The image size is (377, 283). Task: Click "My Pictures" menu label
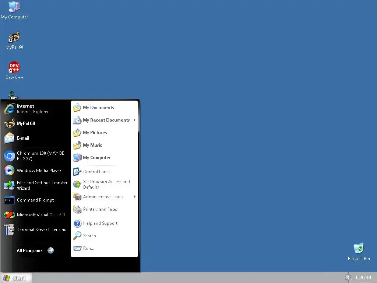95,133
